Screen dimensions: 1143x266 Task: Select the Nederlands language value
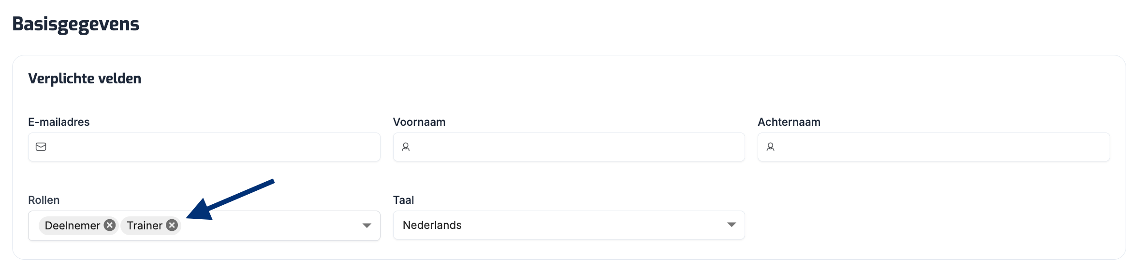pos(432,225)
